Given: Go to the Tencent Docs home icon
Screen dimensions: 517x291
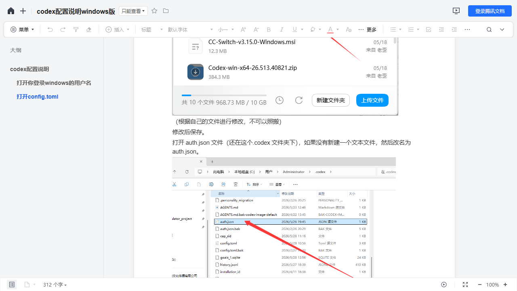Looking at the screenshot, I should point(11,11).
